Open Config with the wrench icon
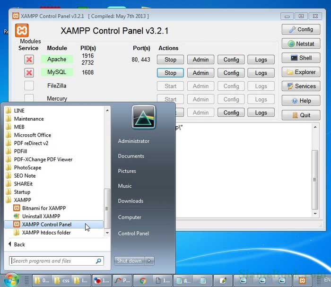Screen dimensions: 331x287 pos(301,29)
